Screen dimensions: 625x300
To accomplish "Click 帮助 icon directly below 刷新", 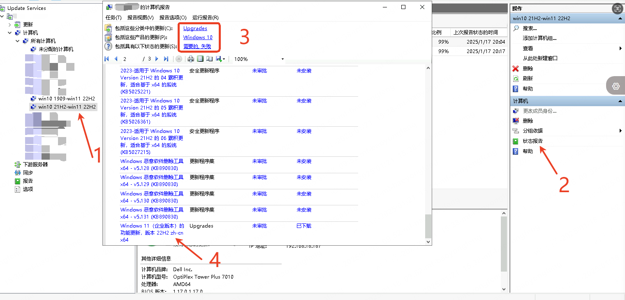I will [x=516, y=88].
